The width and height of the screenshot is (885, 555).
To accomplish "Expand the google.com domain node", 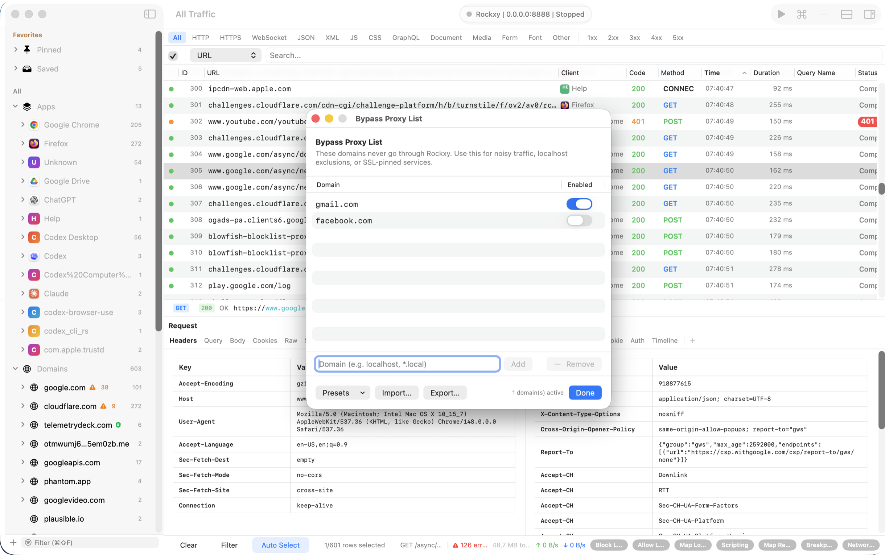I will coord(22,387).
